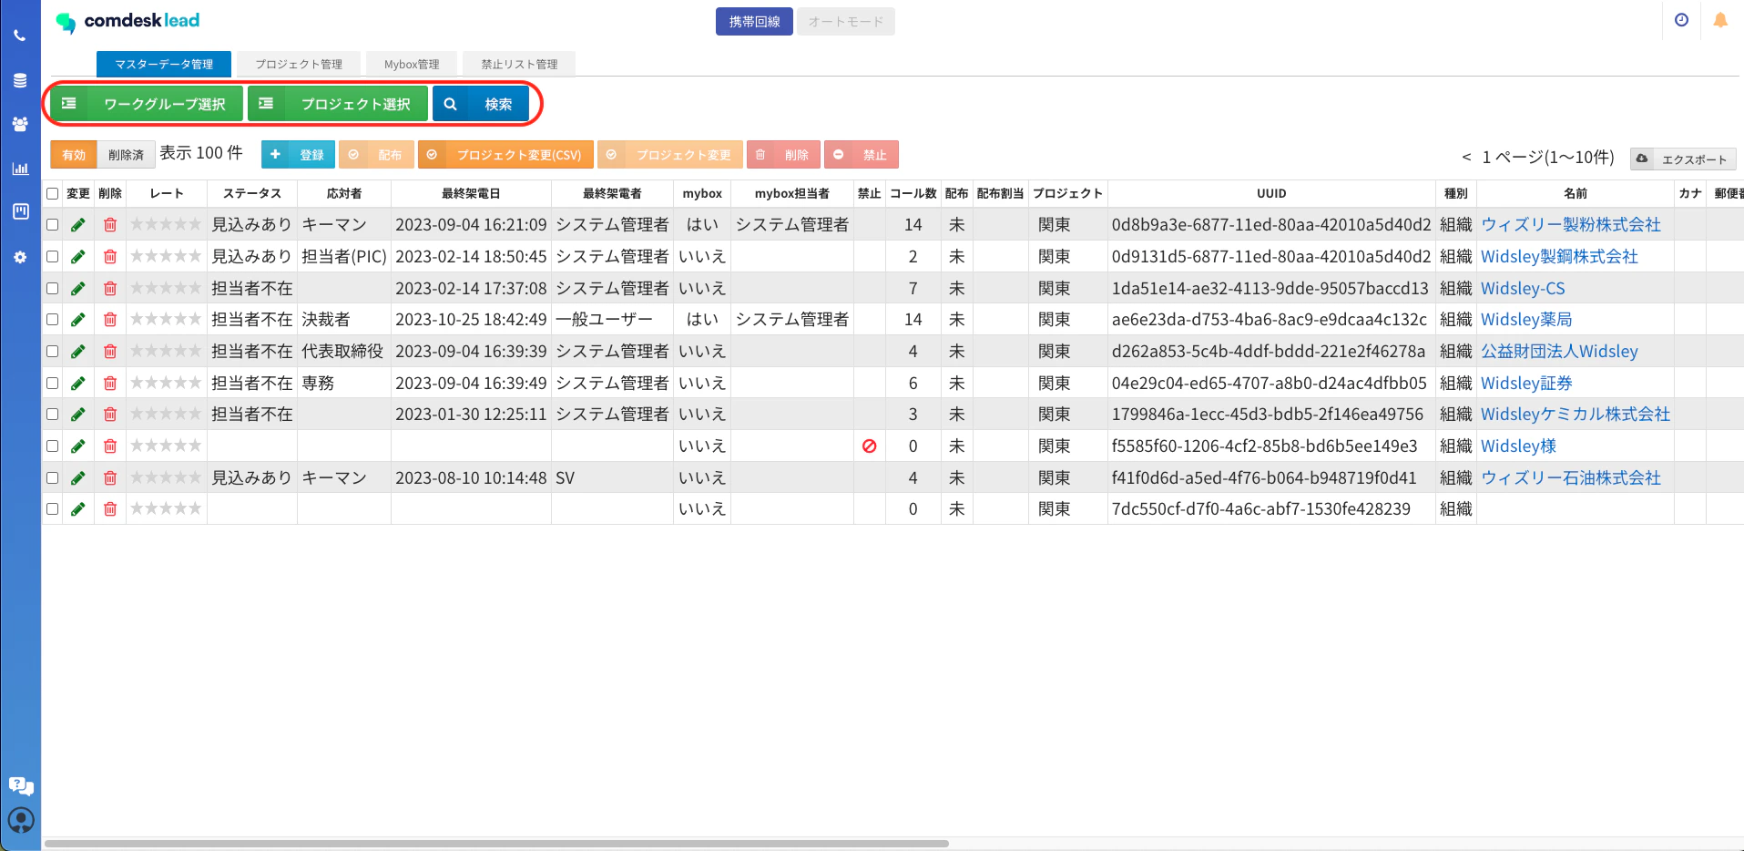Edit the Widsley薬局 row with pencil
1744x851 pixels.
(78, 320)
